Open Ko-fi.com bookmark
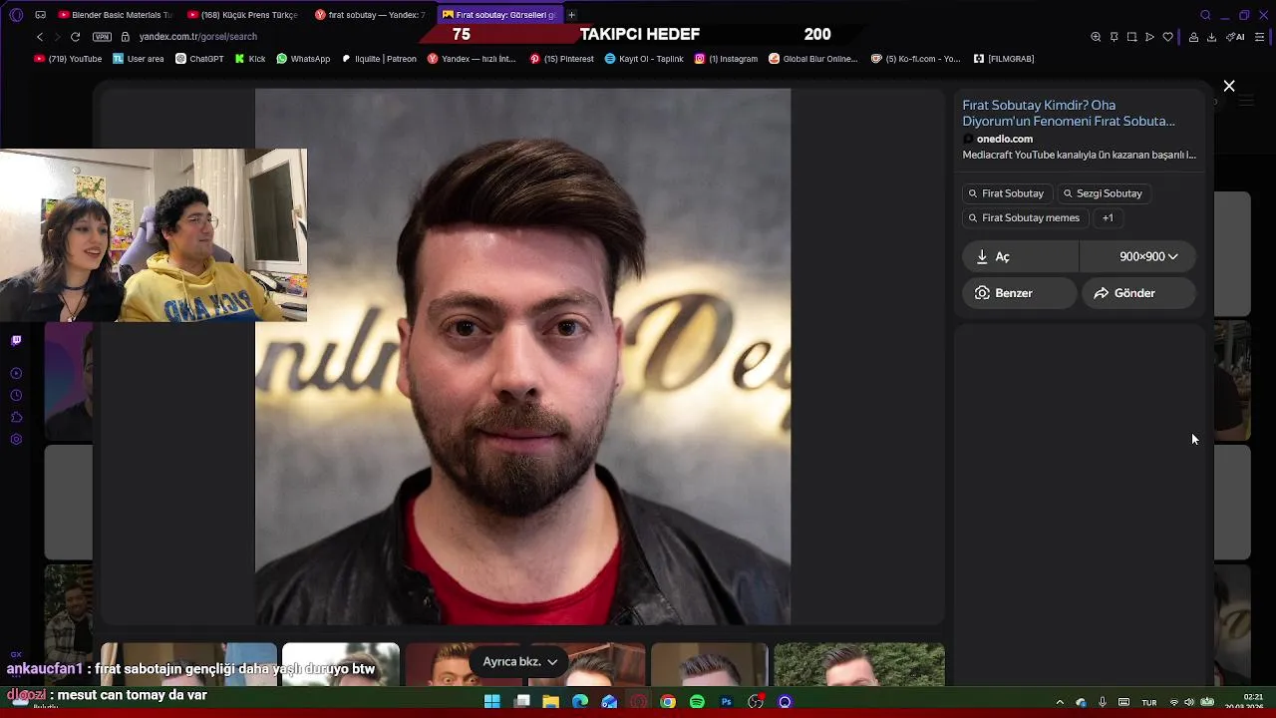The height and width of the screenshot is (718, 1276). [915, 59]
